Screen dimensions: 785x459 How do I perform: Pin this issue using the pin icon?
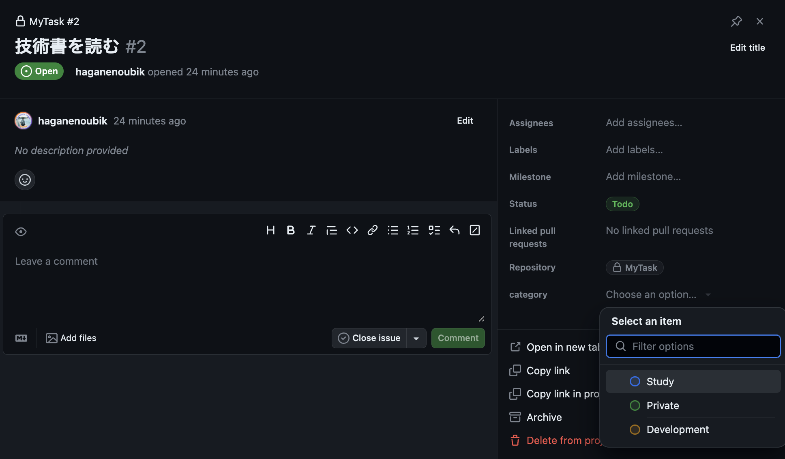[x=736, y=21]
